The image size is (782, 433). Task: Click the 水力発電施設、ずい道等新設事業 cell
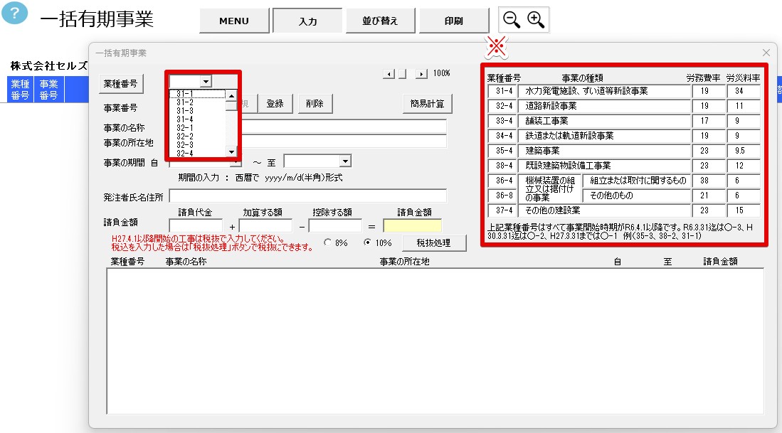pos(605,91)
